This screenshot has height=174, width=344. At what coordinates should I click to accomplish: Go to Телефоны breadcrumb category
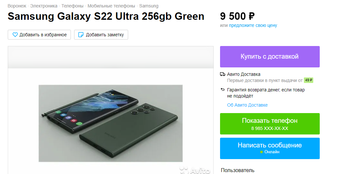[x=72, y=6]
